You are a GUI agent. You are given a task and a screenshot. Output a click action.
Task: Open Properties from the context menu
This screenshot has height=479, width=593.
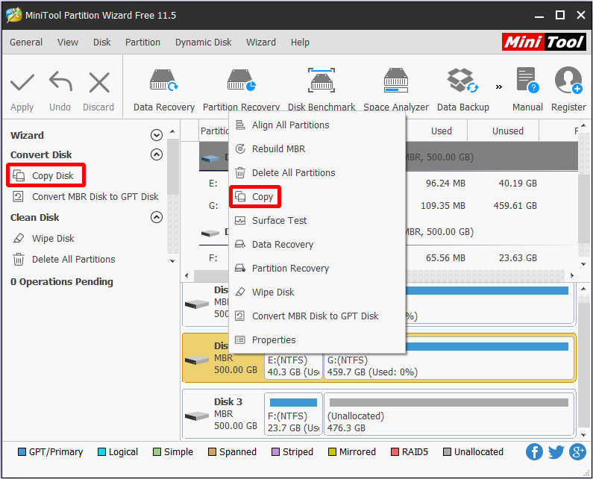pyautogui.click(x=317, y=339)
